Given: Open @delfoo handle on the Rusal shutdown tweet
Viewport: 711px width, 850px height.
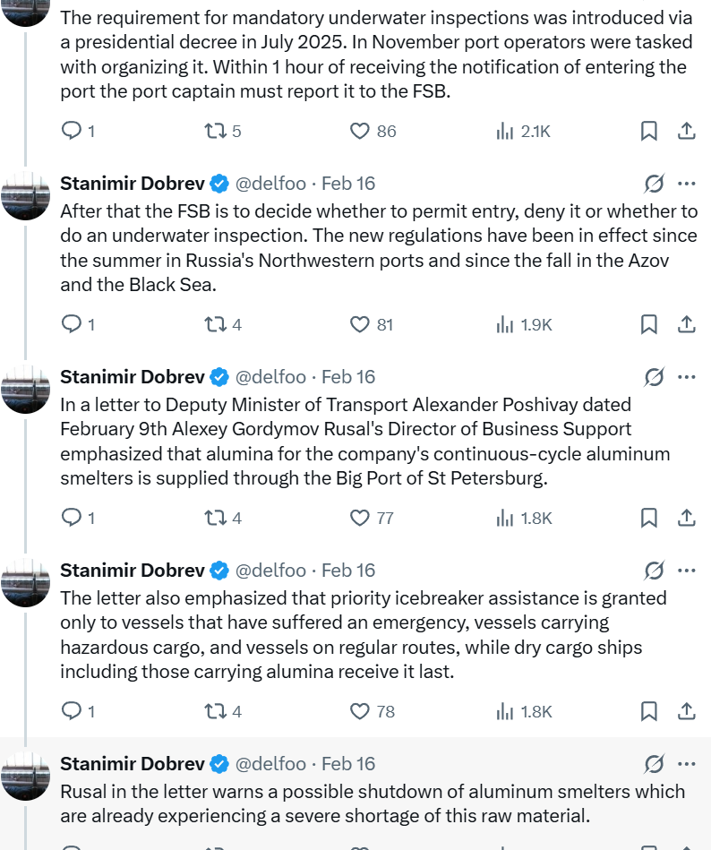Looking at the screenshot, I should 270,764.
